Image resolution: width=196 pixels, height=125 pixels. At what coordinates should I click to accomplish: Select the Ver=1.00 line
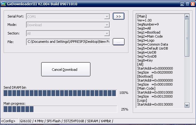(x=144, y=20)
